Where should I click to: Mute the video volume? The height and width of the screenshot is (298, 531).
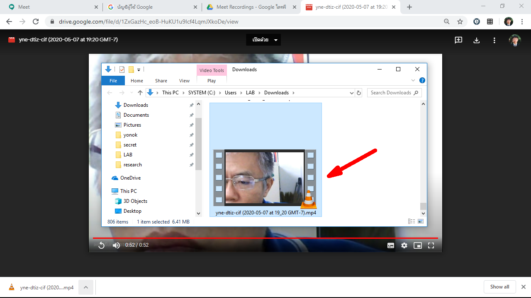[x=116, y=245]
